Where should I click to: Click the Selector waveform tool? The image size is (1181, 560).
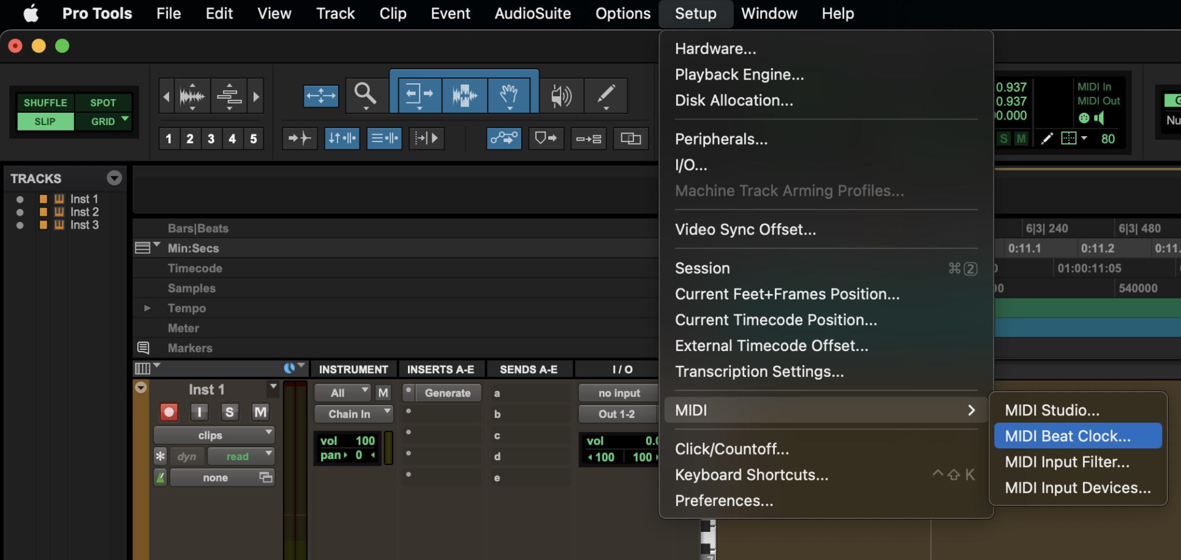[464, 95]
